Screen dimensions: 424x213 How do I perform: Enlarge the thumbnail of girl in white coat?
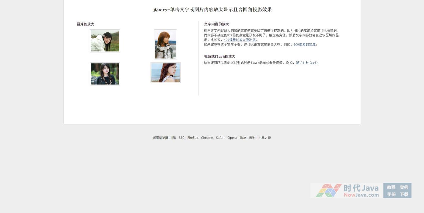coord(105,41)
